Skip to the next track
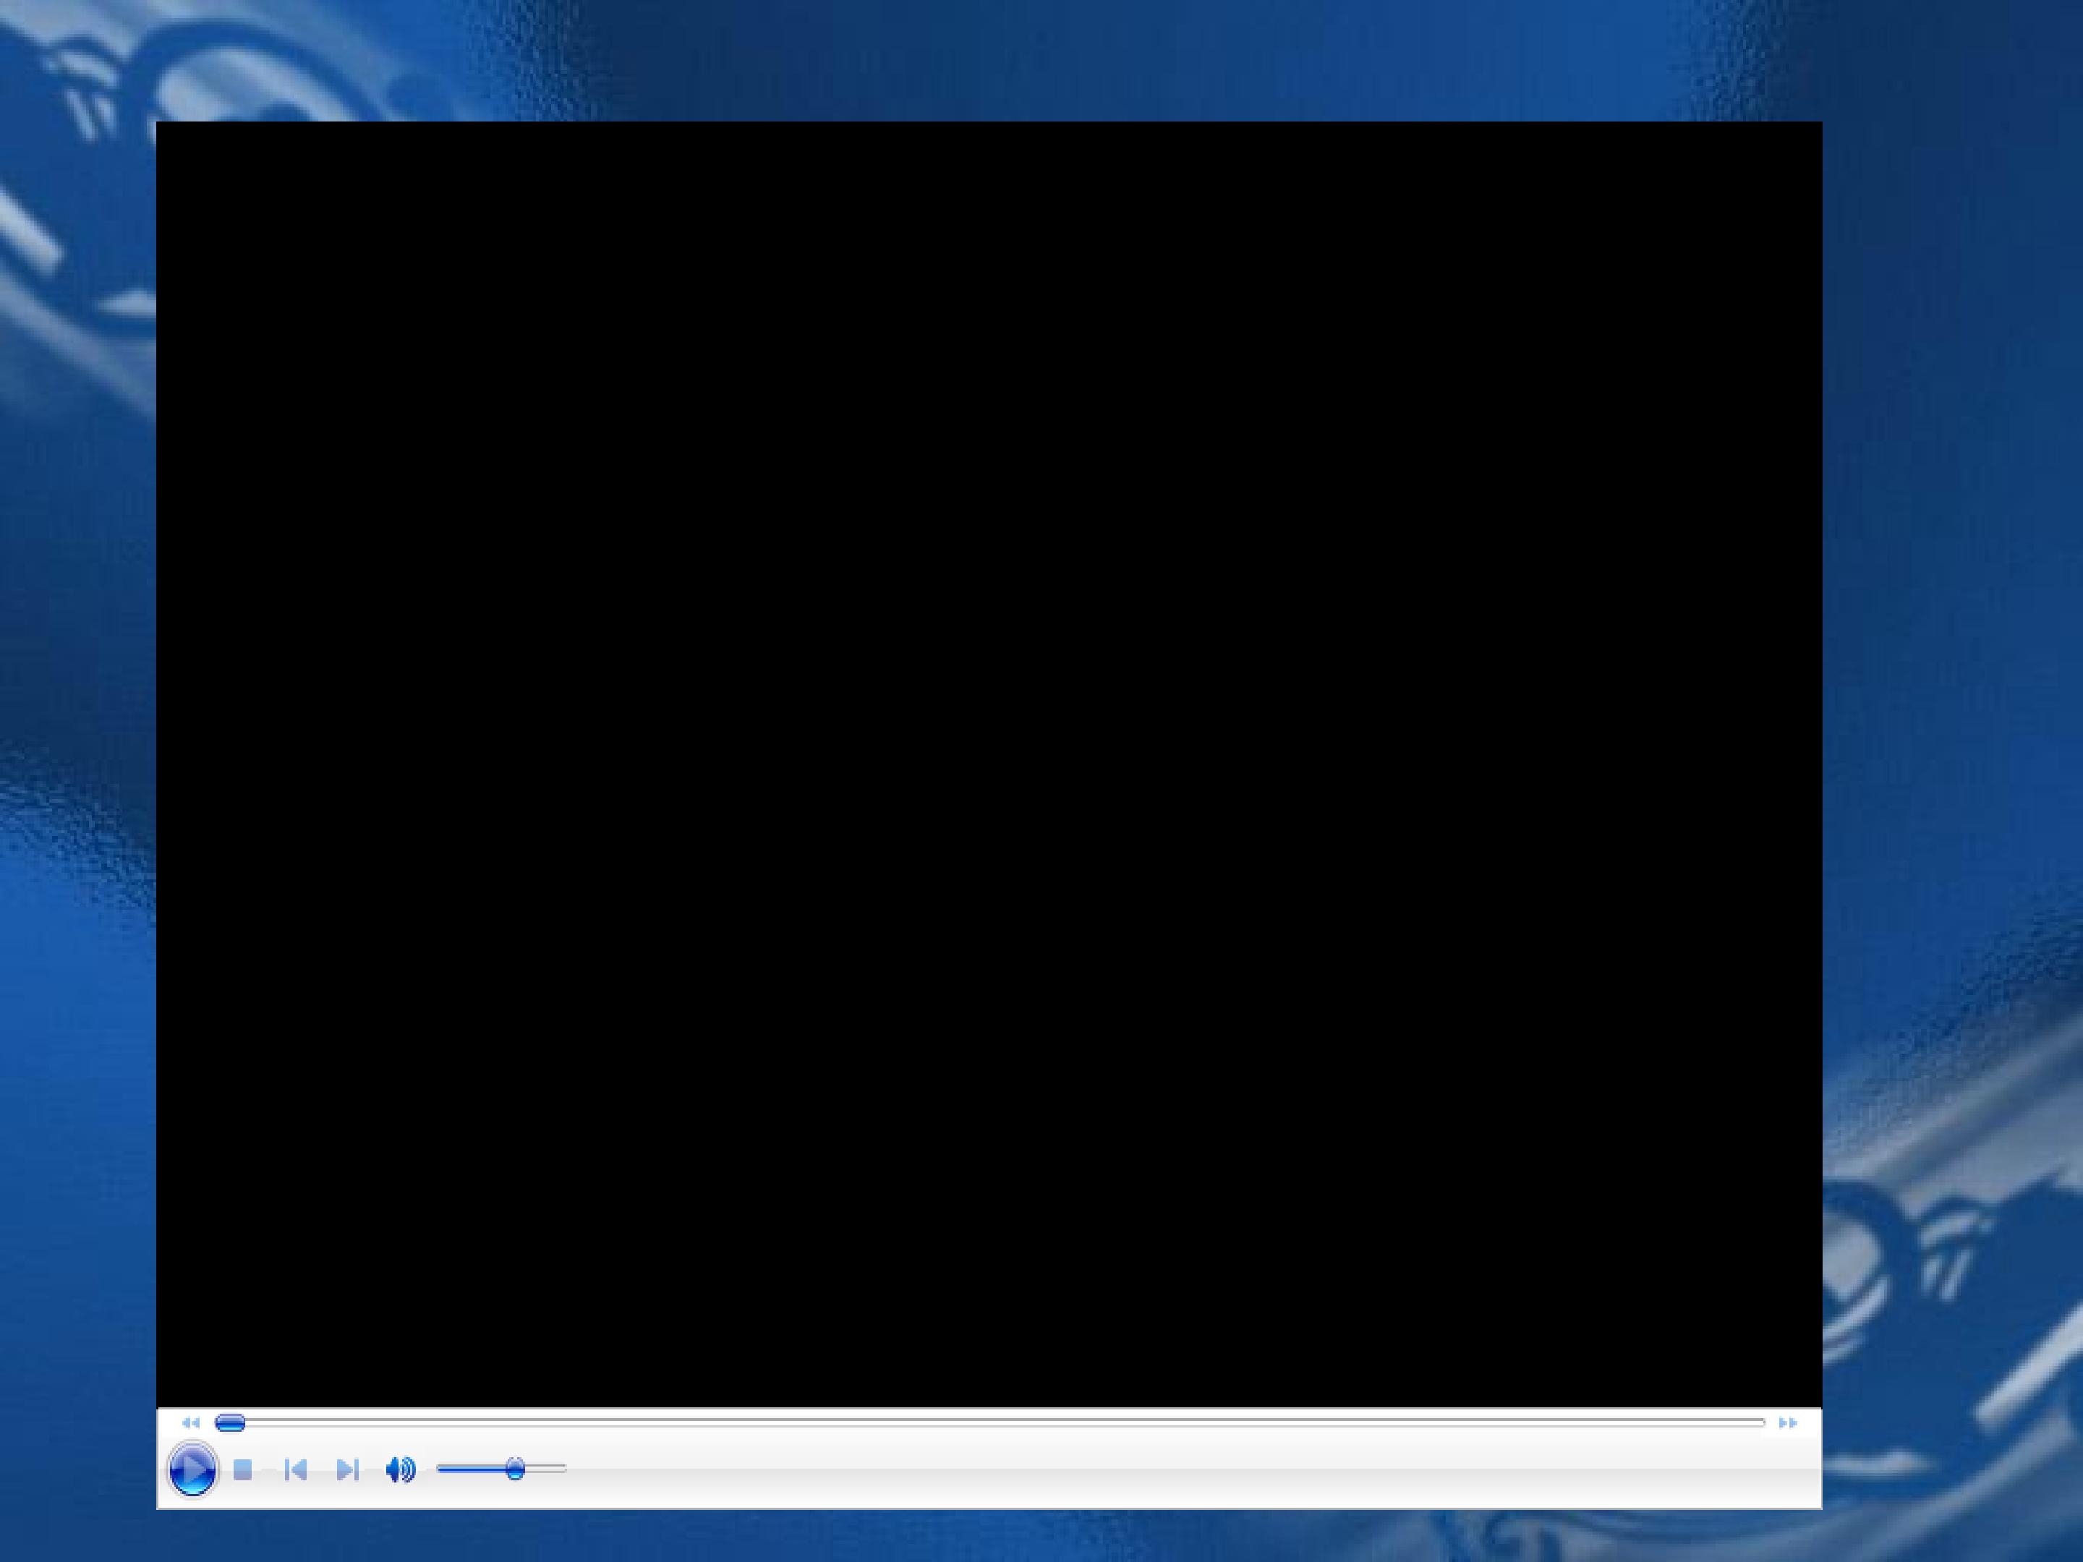 pos(347,1469)
